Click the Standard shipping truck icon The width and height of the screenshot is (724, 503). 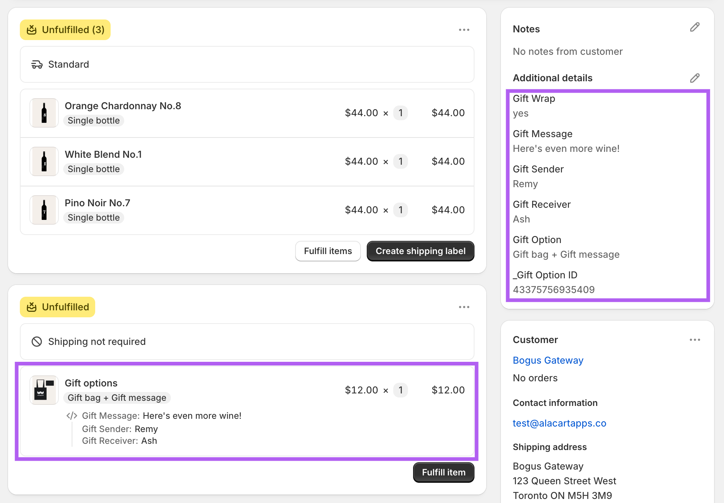pyautogui.click(x=37, y=65)
